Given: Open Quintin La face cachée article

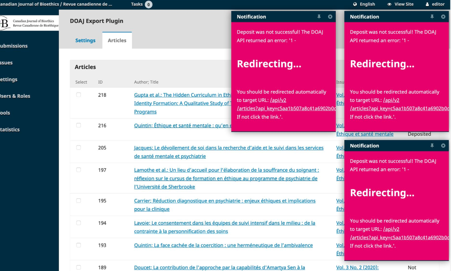Looking at the screenshot, I should (x=223, y=245).
